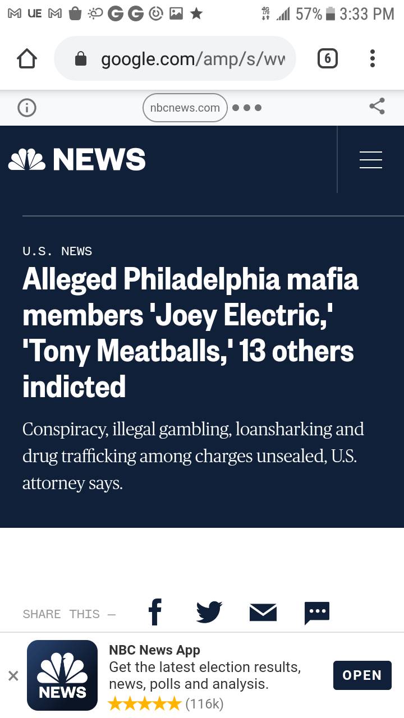Tap the Alleged Philadelphia mafia headline
The image size is (404, 718).
tap(190, 333)
